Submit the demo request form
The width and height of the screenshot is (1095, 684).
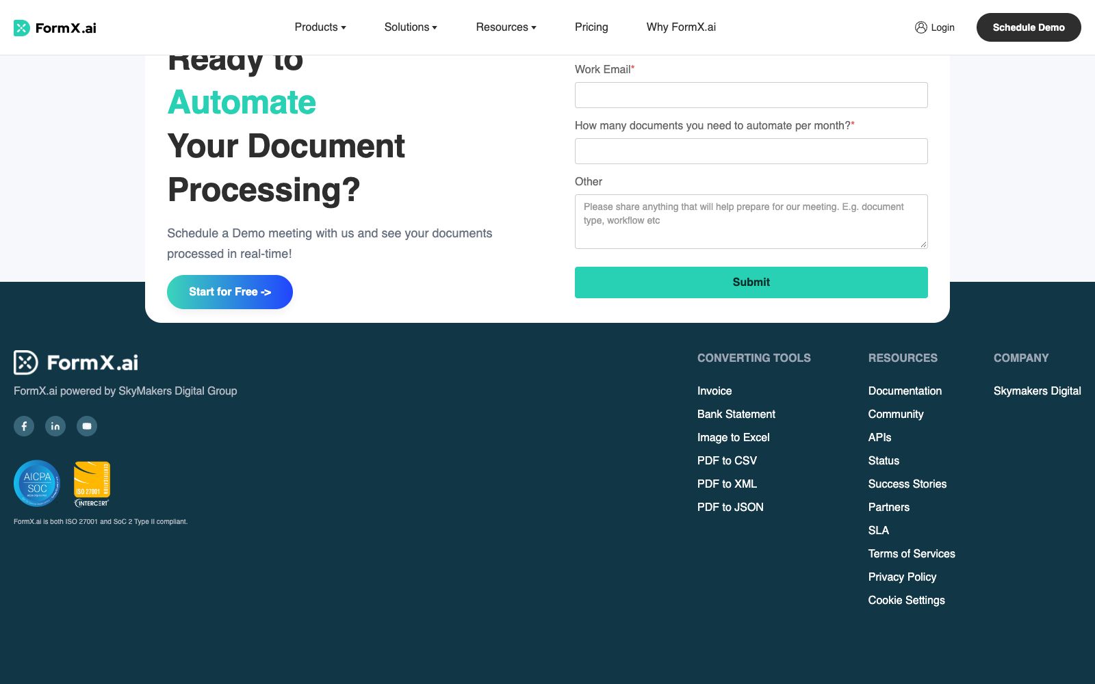tap(751, 282)
